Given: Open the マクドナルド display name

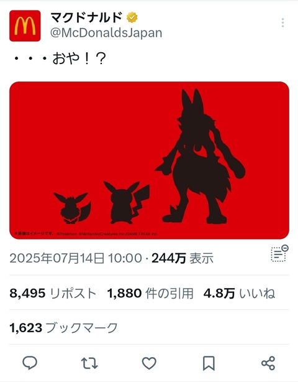Looking at the screenshot, I should click(87, 17).
